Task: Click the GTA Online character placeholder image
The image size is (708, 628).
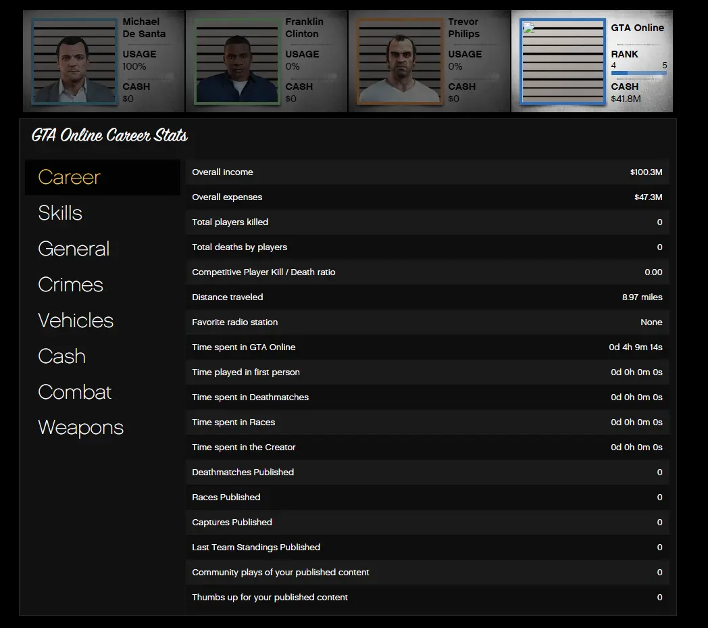Action: click(563, 62)
